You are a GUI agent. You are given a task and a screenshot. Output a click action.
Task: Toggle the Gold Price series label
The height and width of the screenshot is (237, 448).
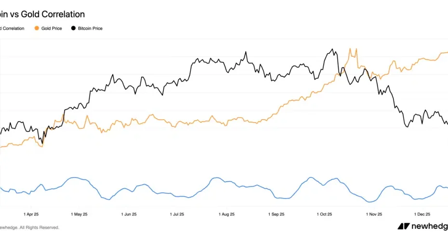[x=52, y=28]
